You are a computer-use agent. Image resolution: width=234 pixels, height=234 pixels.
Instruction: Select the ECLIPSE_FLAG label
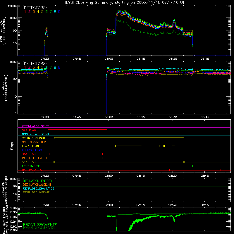pos(32,150)
